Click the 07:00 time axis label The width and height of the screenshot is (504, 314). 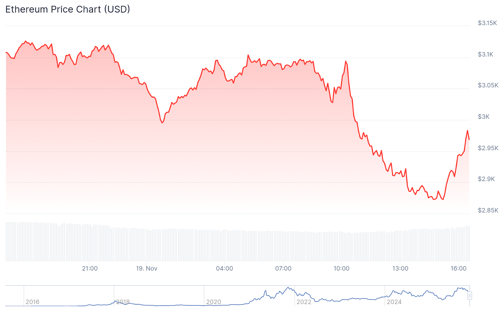coord(283,268)
